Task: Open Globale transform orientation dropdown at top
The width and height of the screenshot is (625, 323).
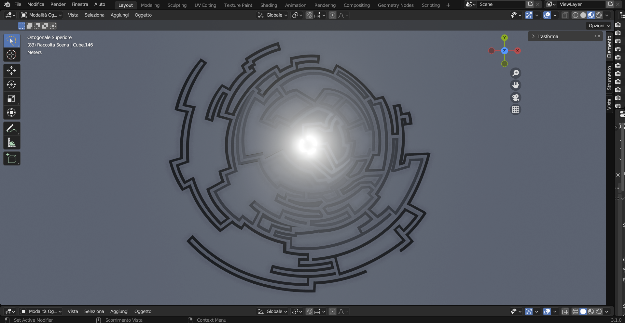Action: tap(272, 15)
